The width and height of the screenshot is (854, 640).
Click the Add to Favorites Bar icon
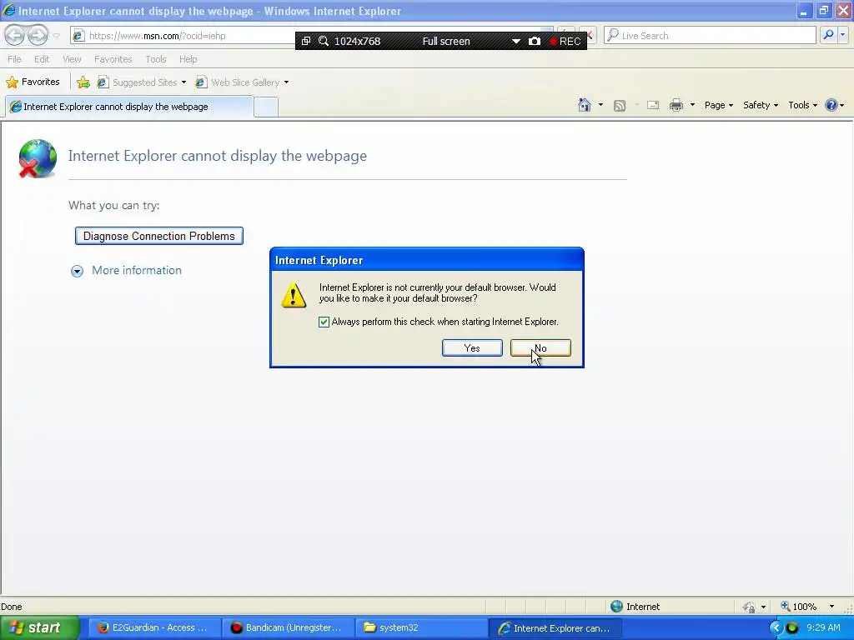click(x=83, y=82)
